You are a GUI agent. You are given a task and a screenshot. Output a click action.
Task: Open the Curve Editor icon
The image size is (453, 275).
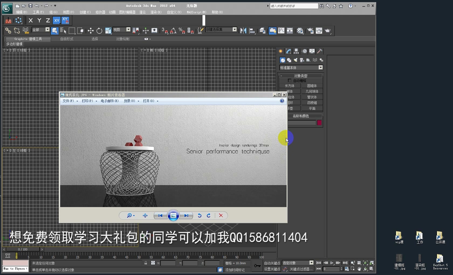pos(281,31)
